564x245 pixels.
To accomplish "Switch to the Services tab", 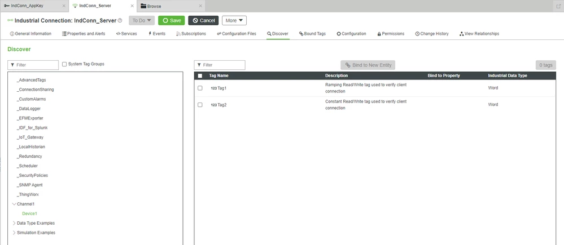I will pos(126,34).
